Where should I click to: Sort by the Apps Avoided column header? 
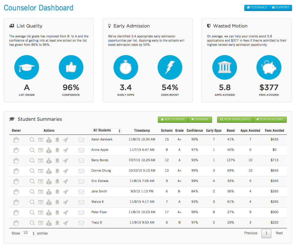click(x=250, y=130)
